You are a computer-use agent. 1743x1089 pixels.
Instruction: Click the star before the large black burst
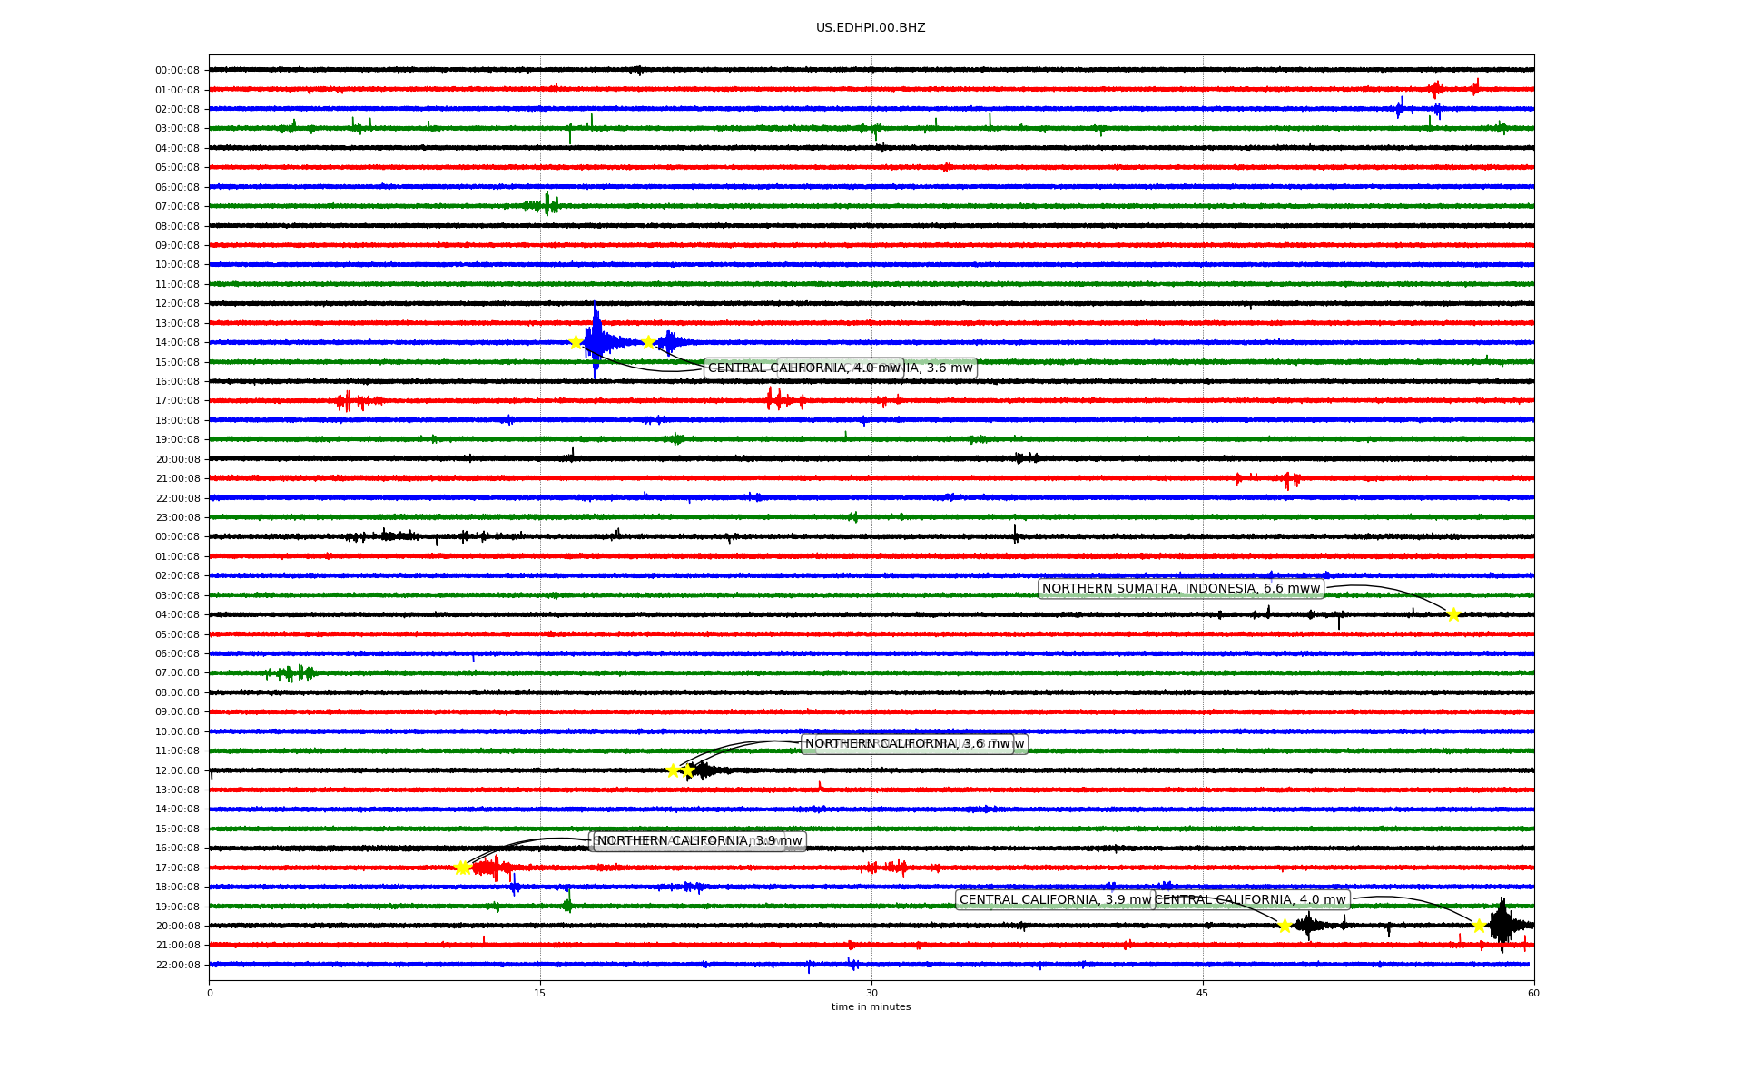1479,926
